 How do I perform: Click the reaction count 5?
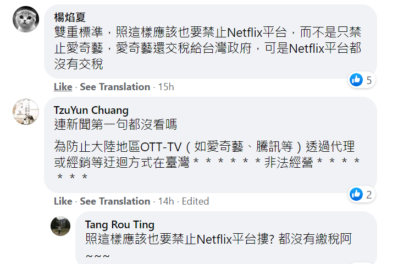coord(369,80)
